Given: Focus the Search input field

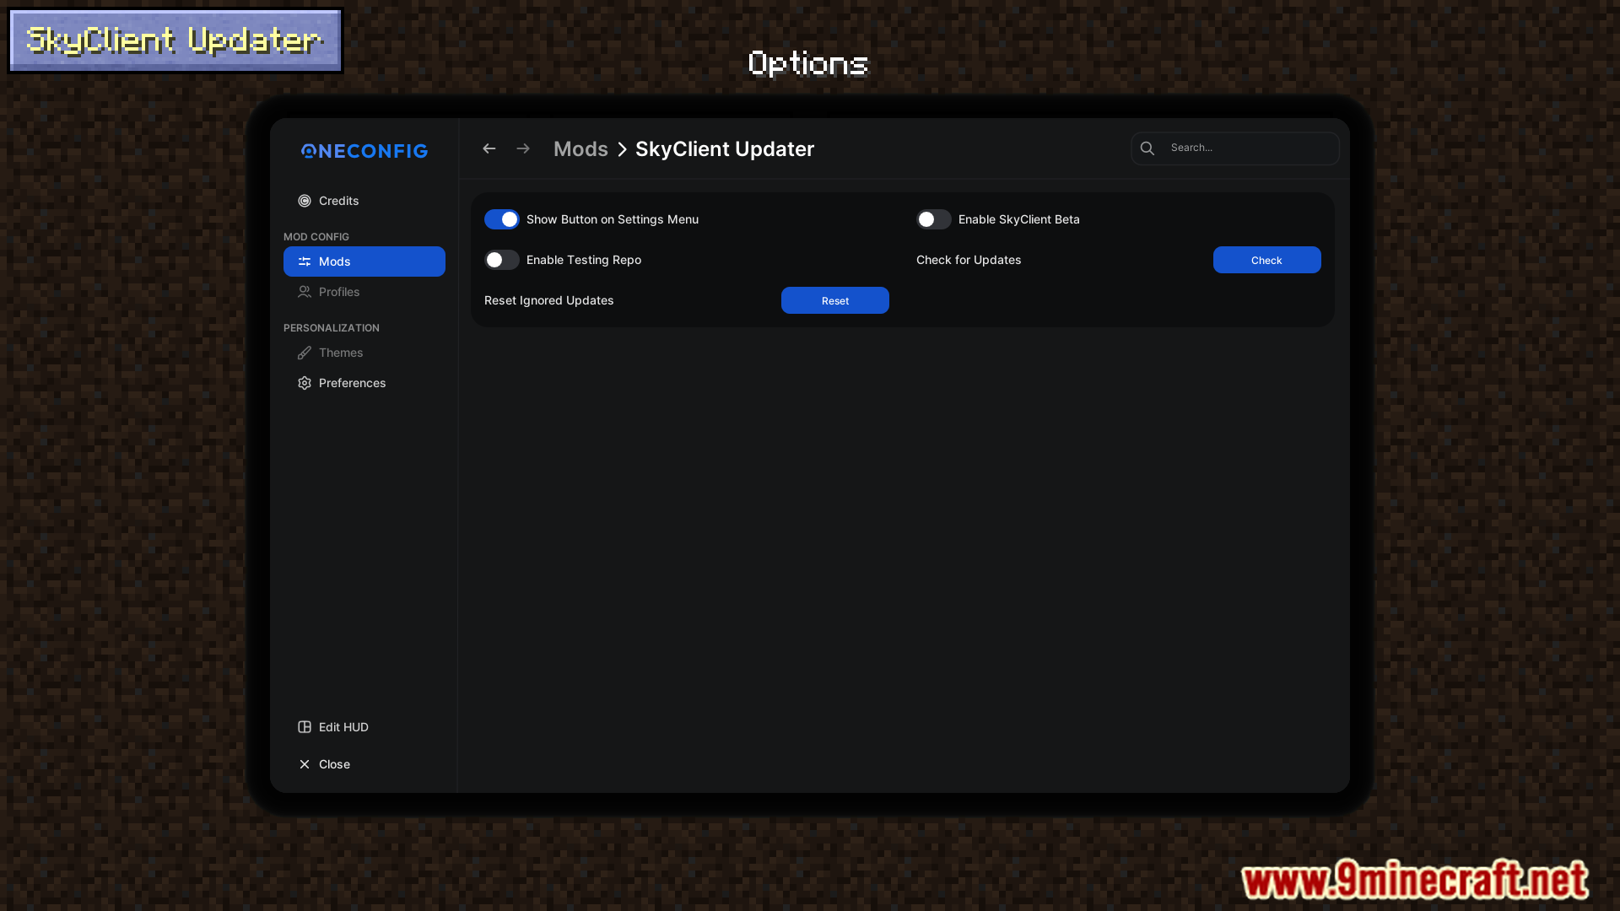Looking at the screenshot, I should (1235, 148).
